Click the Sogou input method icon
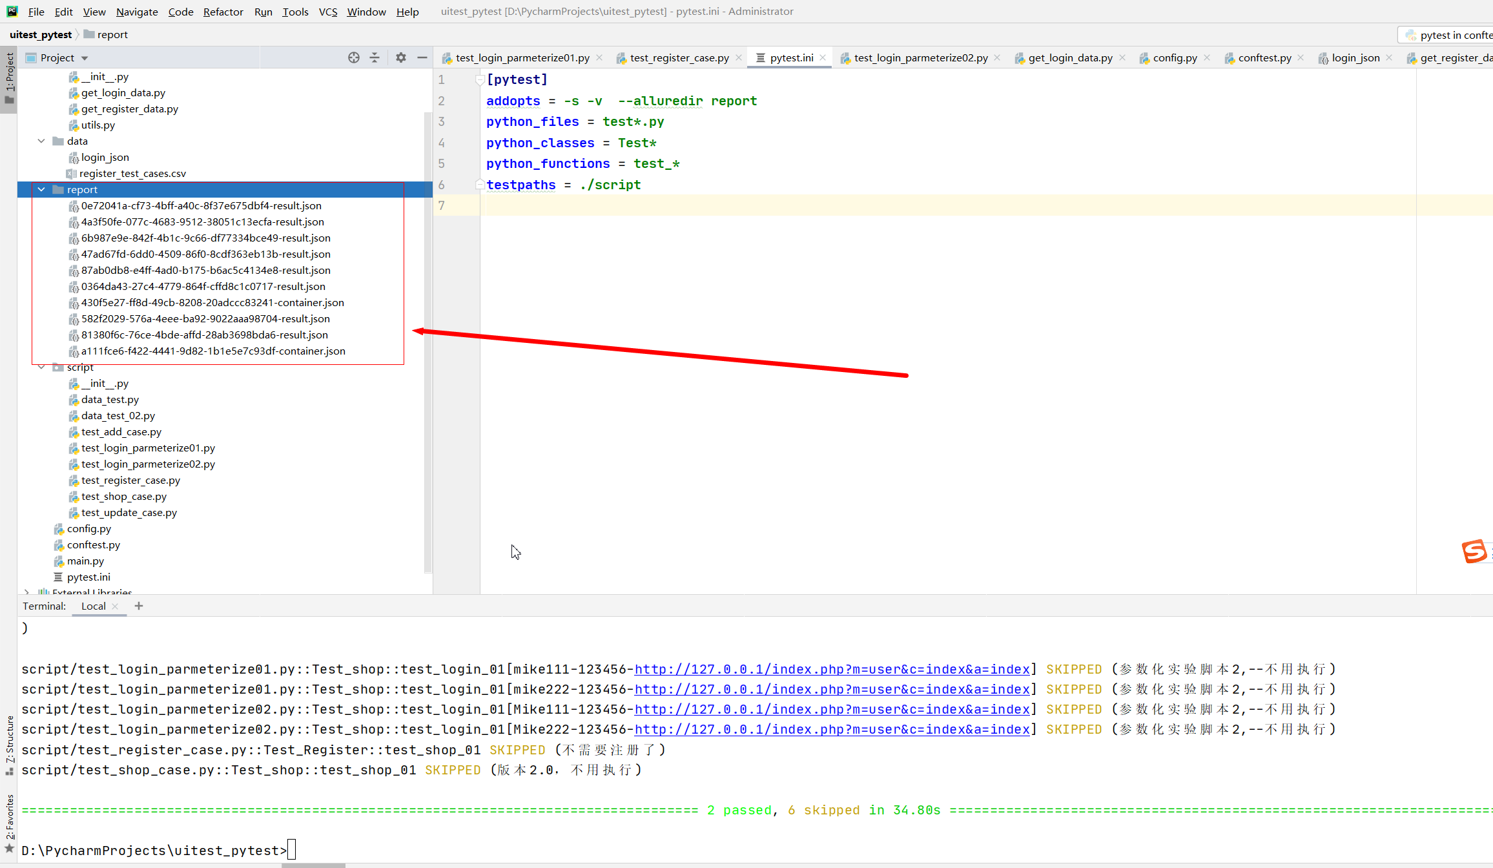Image resolution: width=1493 pixels, height=868 pixels. pos(1474,552)
